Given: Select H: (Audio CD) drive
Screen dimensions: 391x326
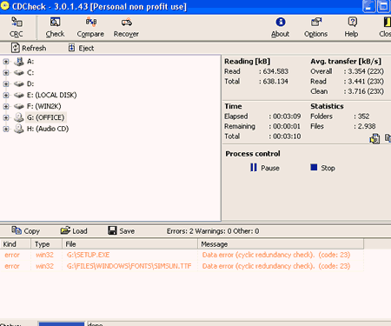Looking at the screenshot, I should tap(48, 129).
